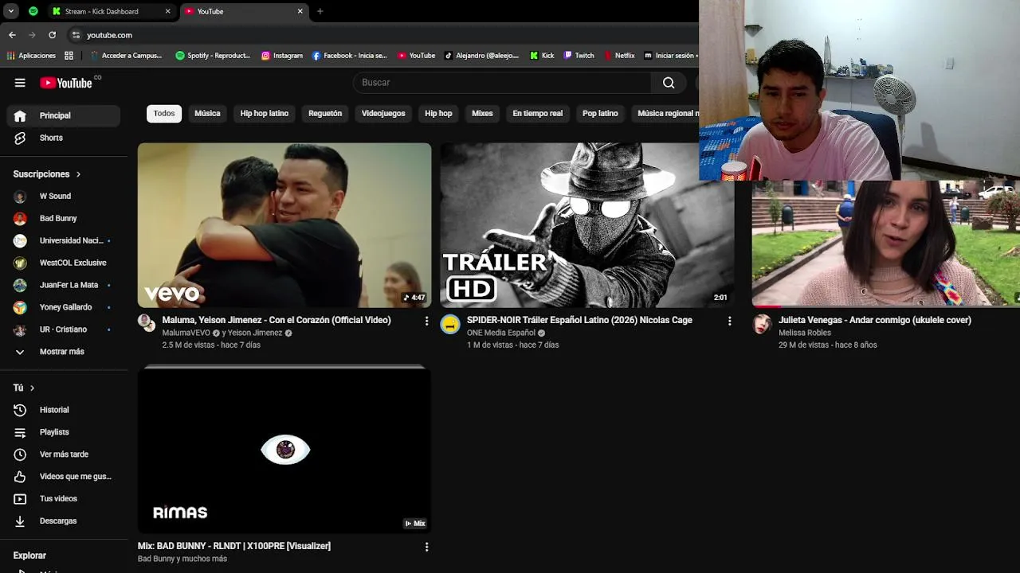Click the browser back arrow
This screenshot has height=573, width=1020.
coord(12,35)
